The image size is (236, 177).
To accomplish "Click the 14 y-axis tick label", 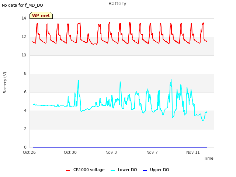I will tap(24, 18).
